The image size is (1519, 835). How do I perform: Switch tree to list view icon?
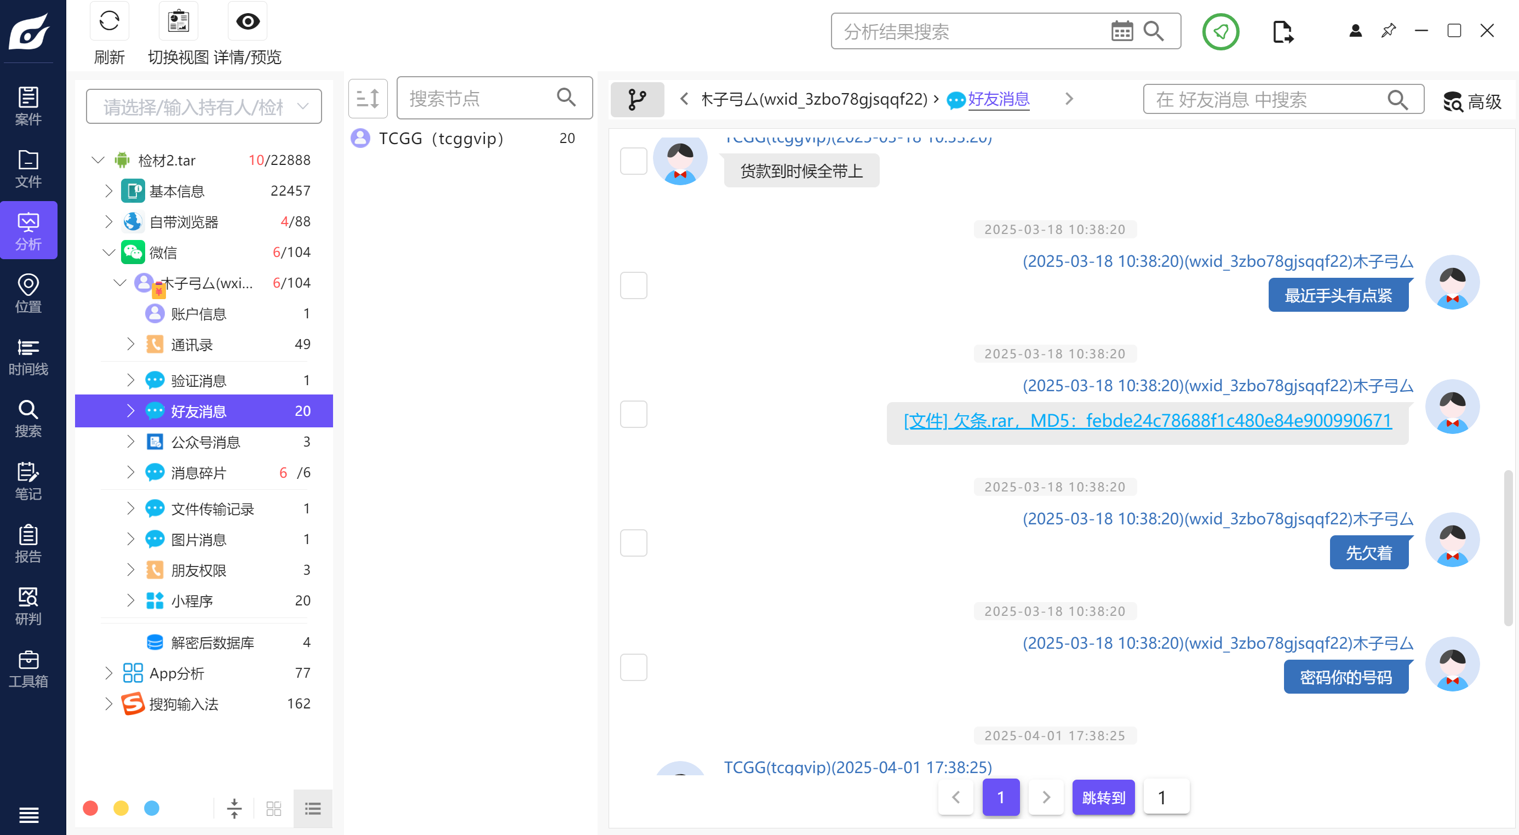313,808
